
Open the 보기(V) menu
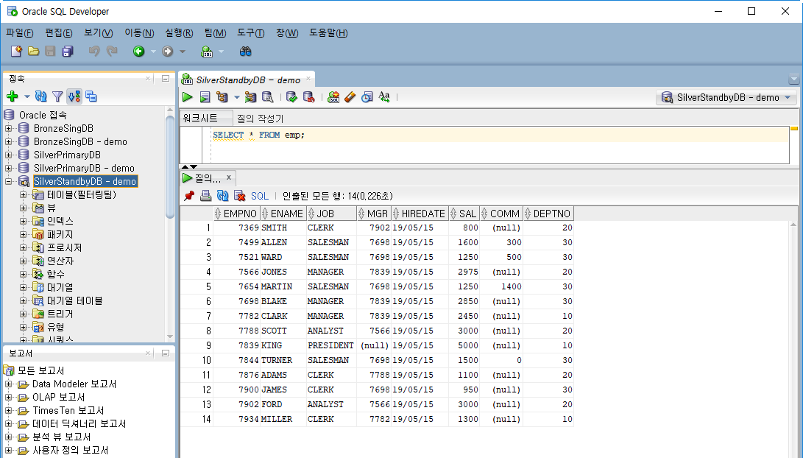[99, 33]
